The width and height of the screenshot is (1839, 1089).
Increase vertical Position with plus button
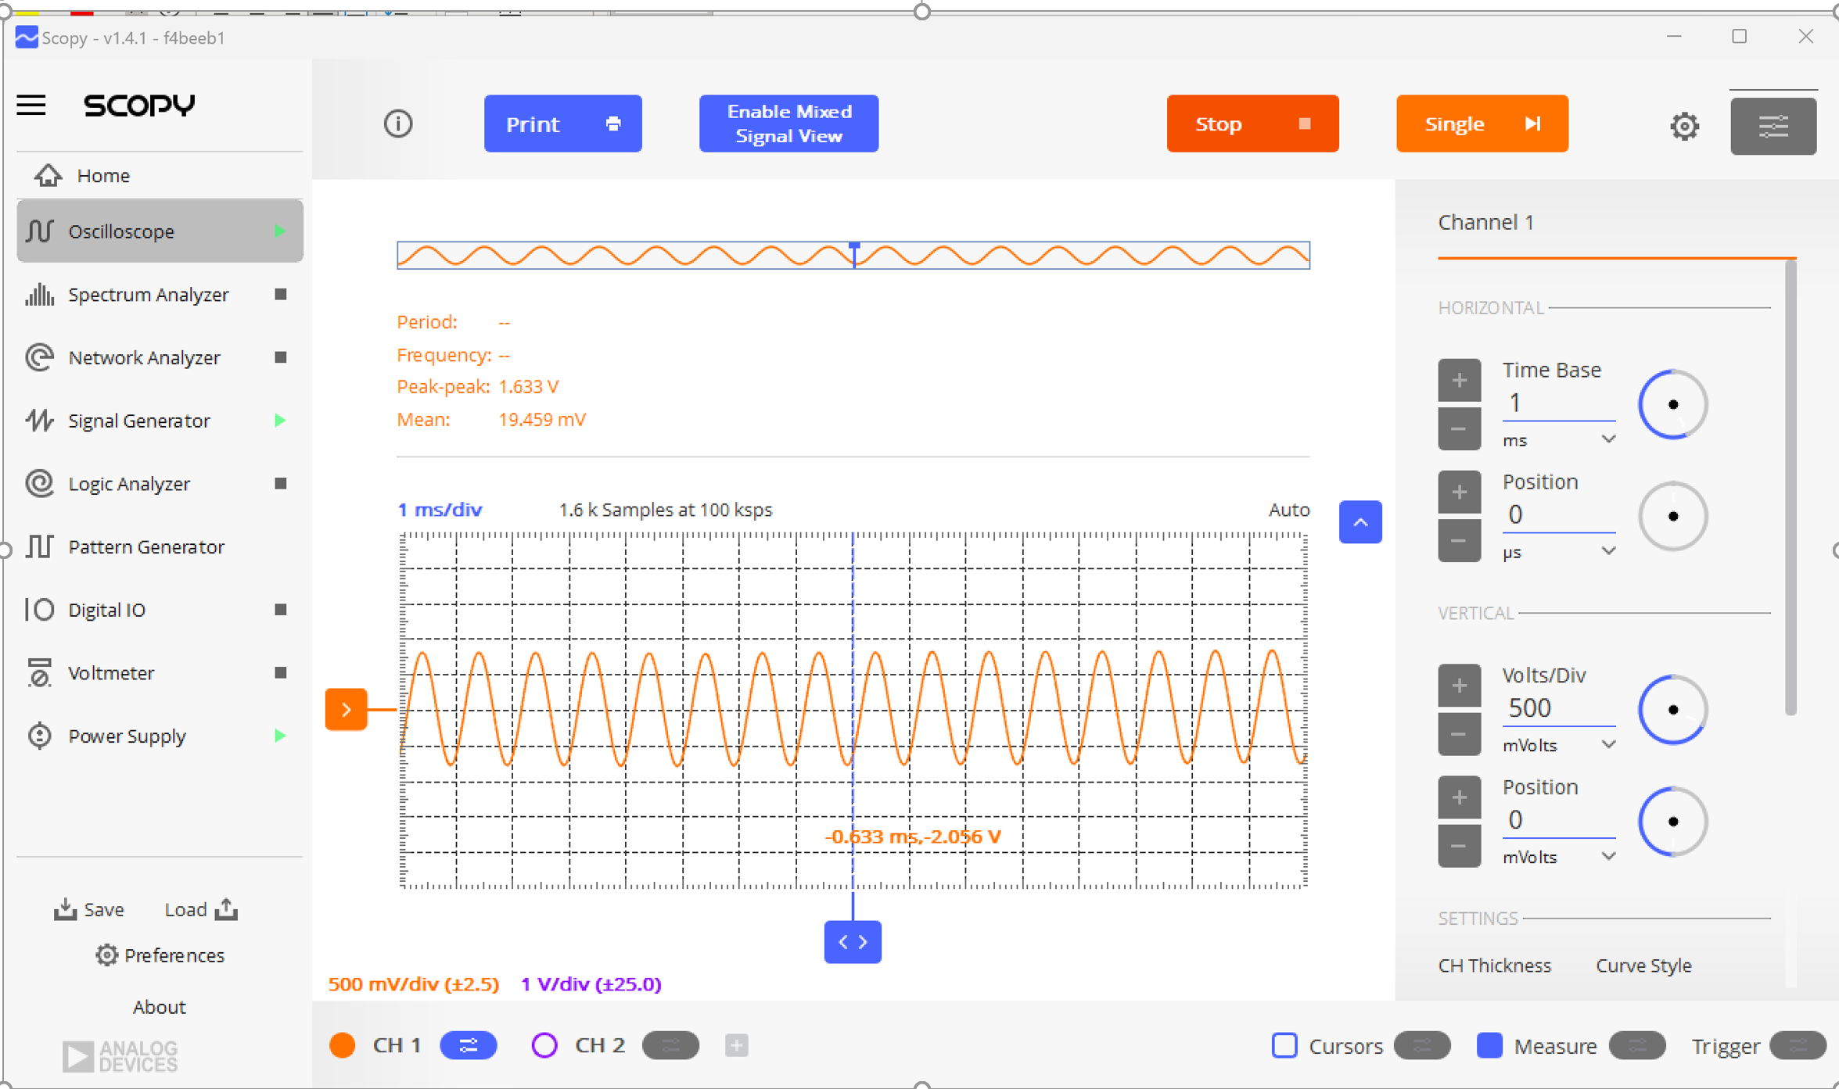1459,798
